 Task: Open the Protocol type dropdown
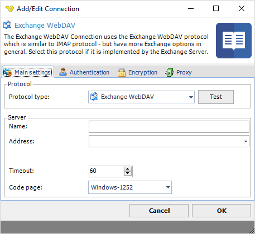click(141, 97)
